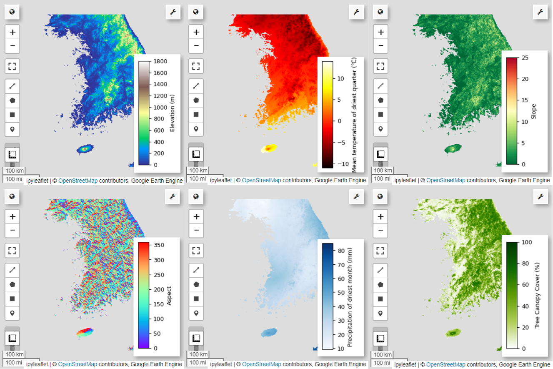The height and width of the screenshot is (369, 553).
Task: Toggle the globe layers control on precipitation map
Action: click(196, 196)
